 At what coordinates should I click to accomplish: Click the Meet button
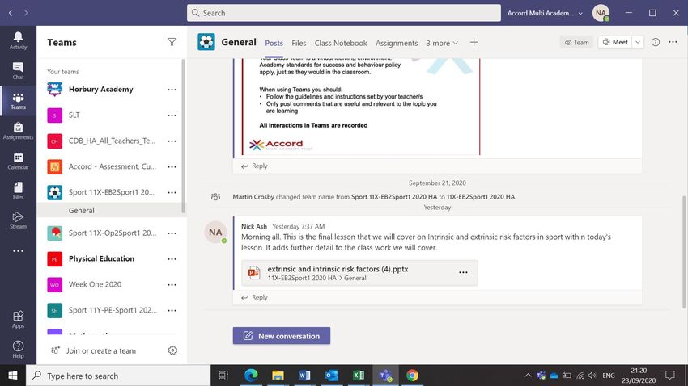(x=615, y=42)
